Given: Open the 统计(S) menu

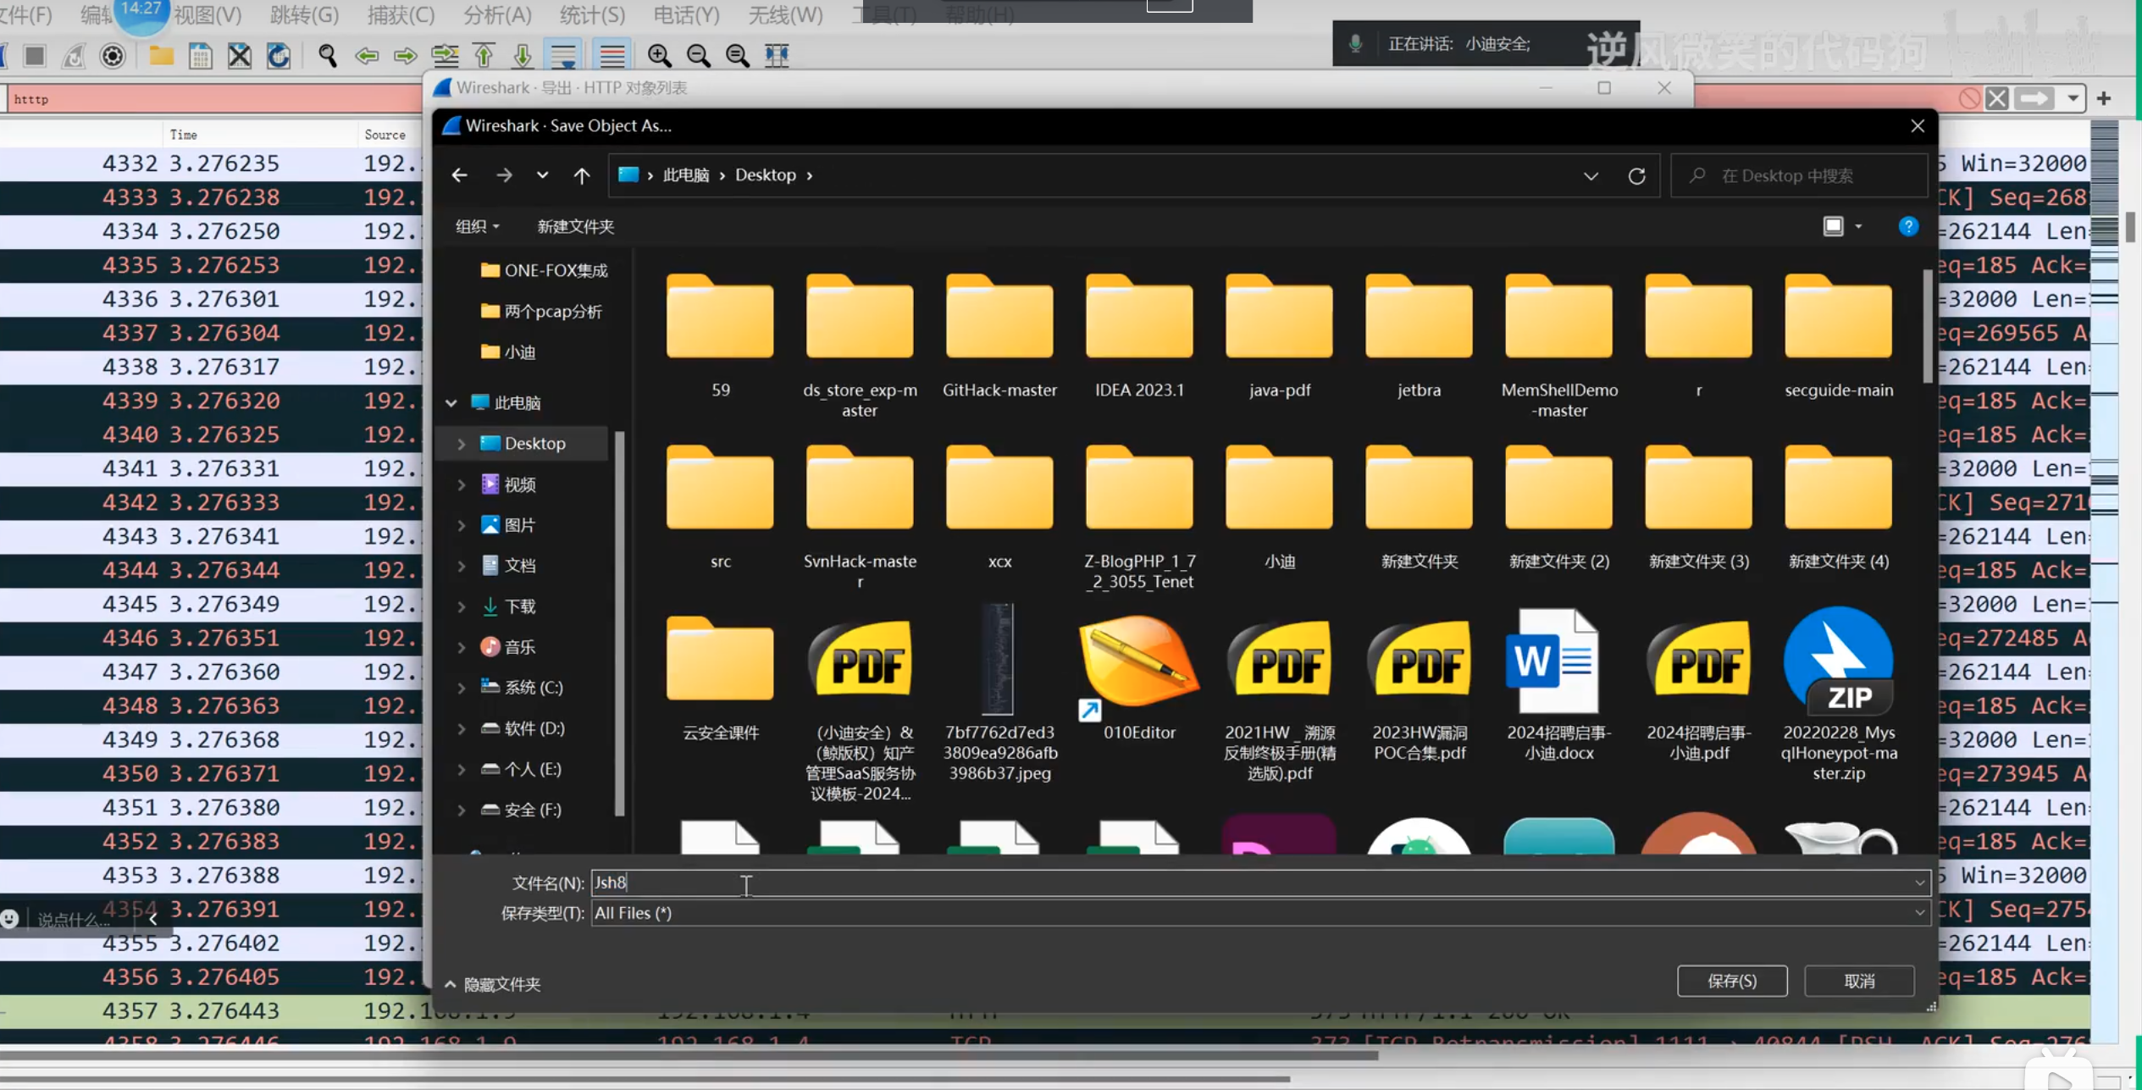Looking at the screenshot, I should click(592, 14).
